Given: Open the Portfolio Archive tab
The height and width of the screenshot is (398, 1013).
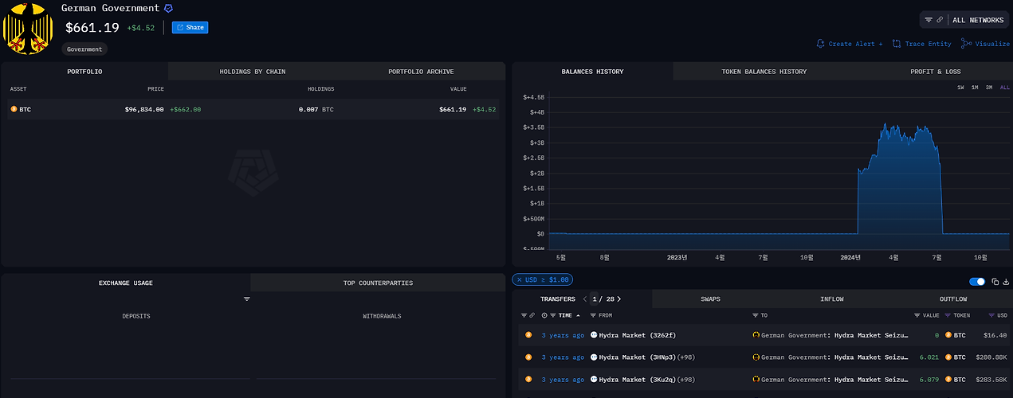Looking at the screenshot, I should pos(421,72).
